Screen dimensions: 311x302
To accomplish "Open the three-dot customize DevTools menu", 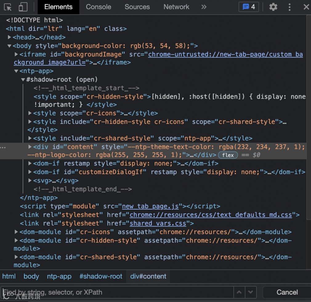I will click(289, 7).
